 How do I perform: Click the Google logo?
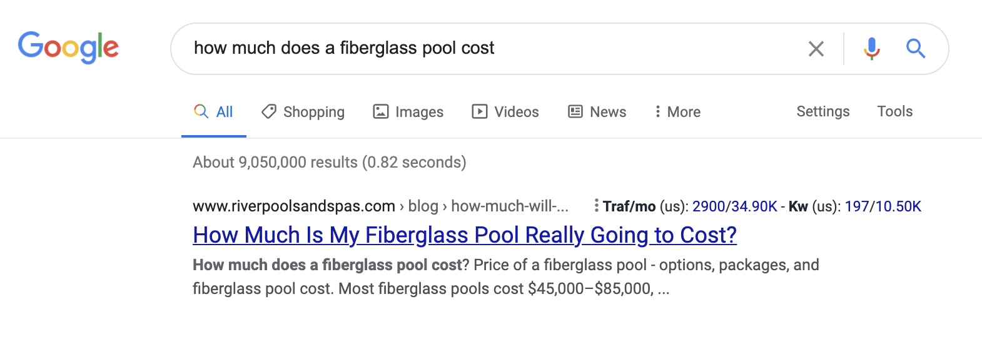pyautogui.click(x=68, y=48)
